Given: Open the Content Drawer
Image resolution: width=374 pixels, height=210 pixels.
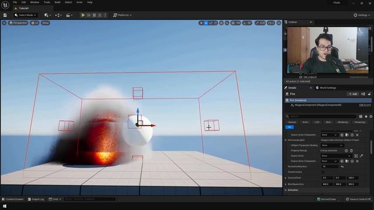Looking at the screenshot, I should pos(13,199).
